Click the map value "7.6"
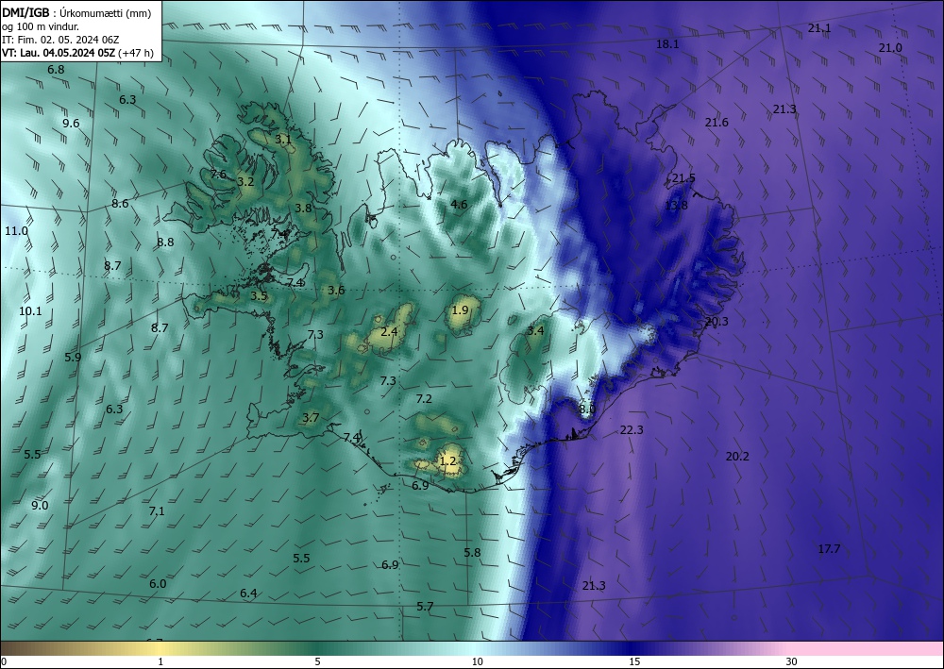944x669 pixels. 218,175
